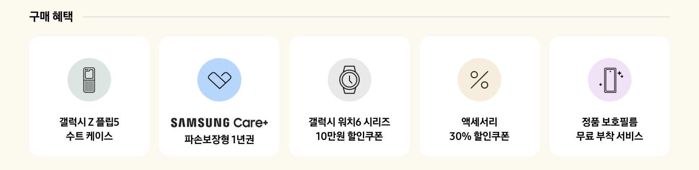Image resolution: width=699 pixels, height=170 pixels.
Task: Select the 액세서리 label
Action: (x=479, y=122)
